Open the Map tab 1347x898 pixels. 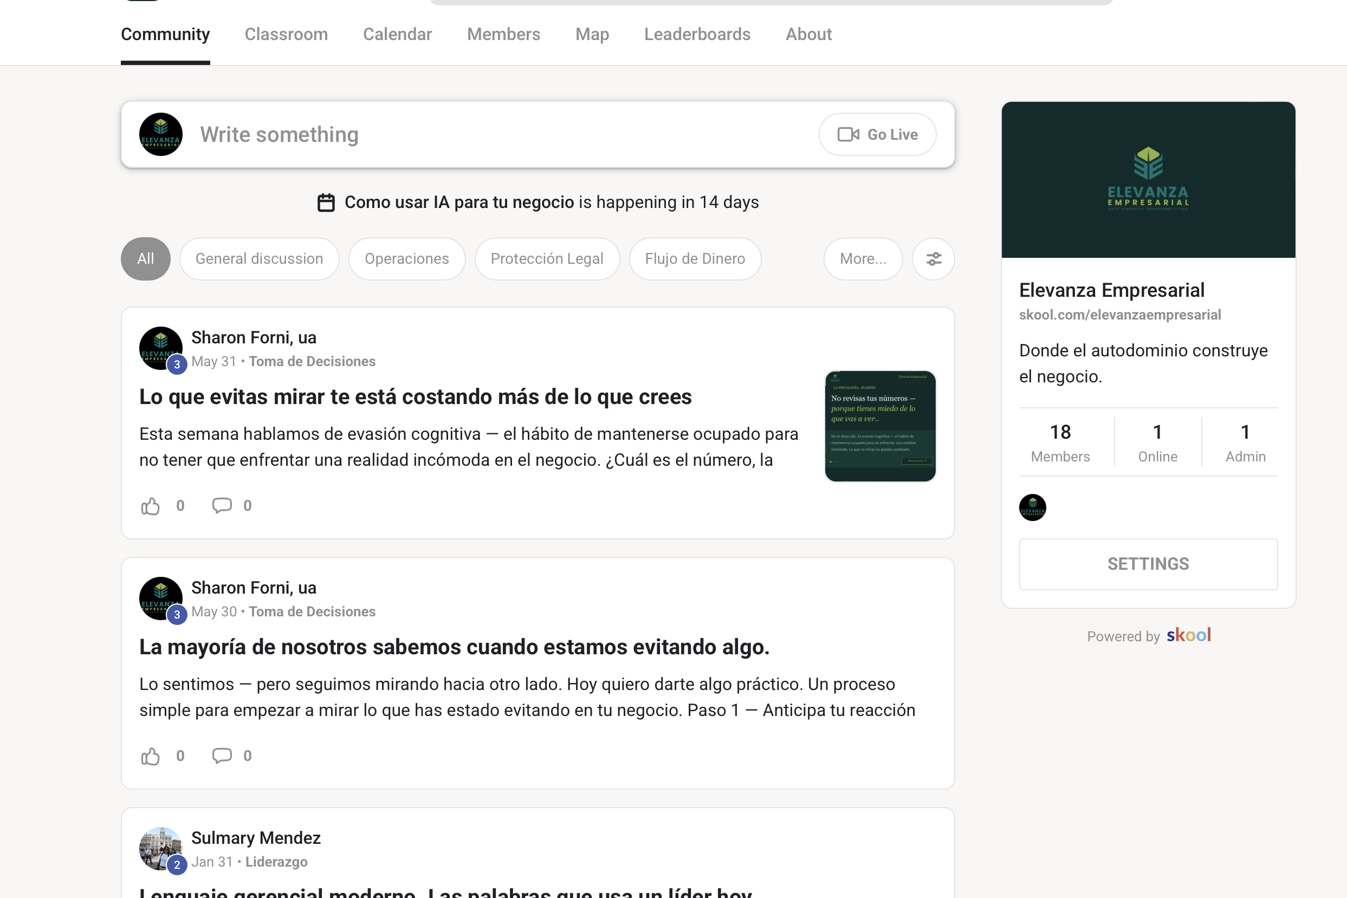pos(592,34)
